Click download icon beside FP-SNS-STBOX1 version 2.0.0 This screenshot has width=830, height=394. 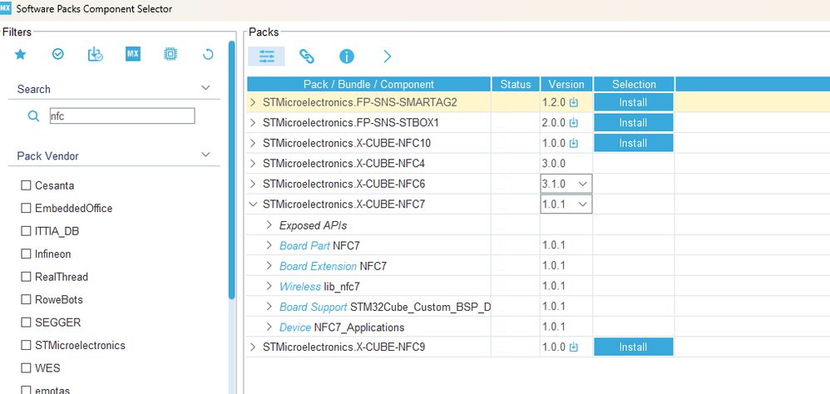(573, 123)
